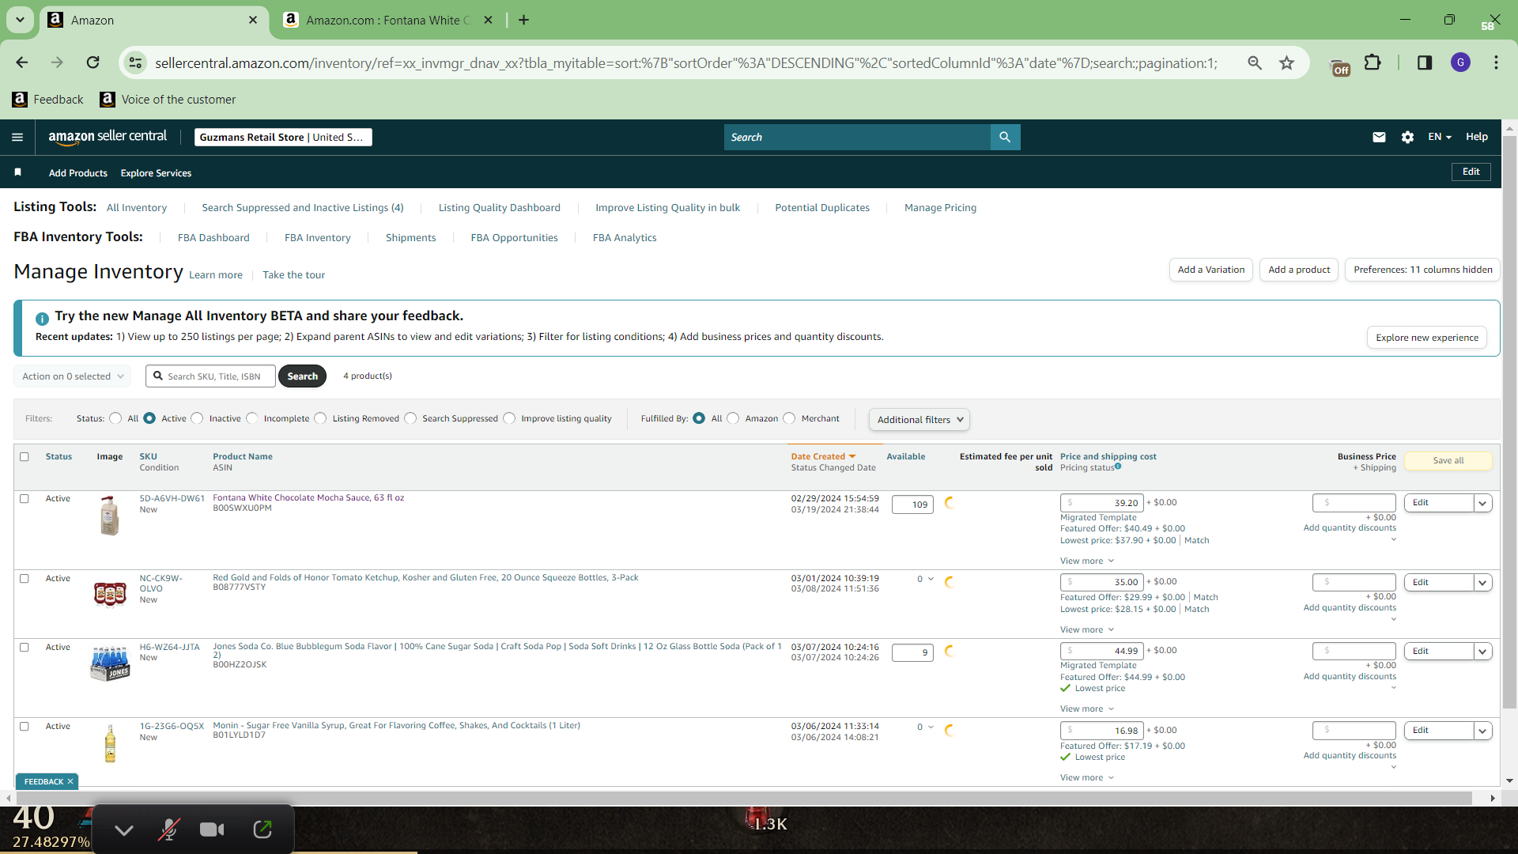Click the info icon beside Pricing status

1118,467
